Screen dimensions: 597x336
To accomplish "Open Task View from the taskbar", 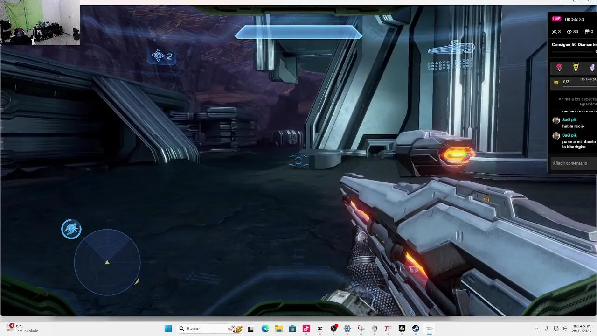I will [250, 329].
